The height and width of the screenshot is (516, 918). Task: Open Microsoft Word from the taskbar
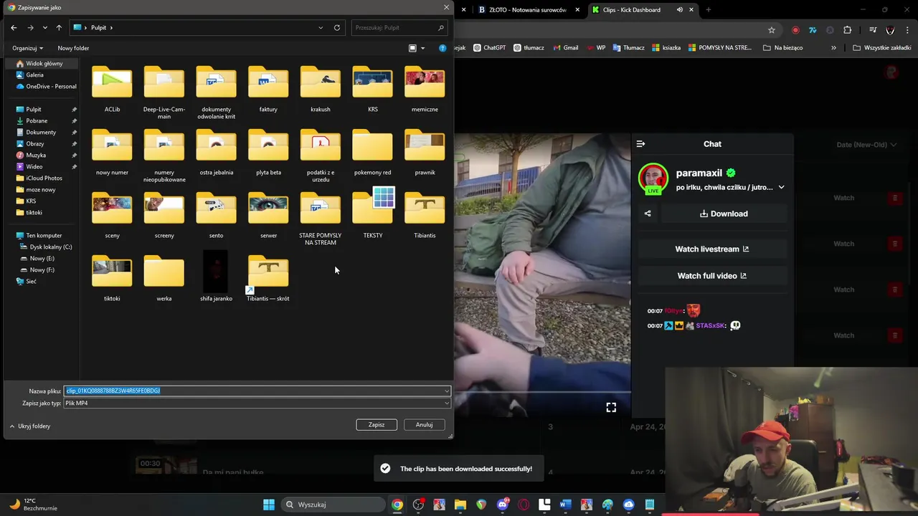point(565,505)
